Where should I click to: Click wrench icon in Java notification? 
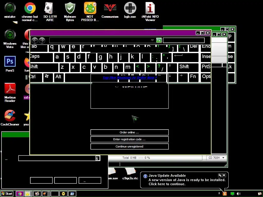tap(220, 175)
